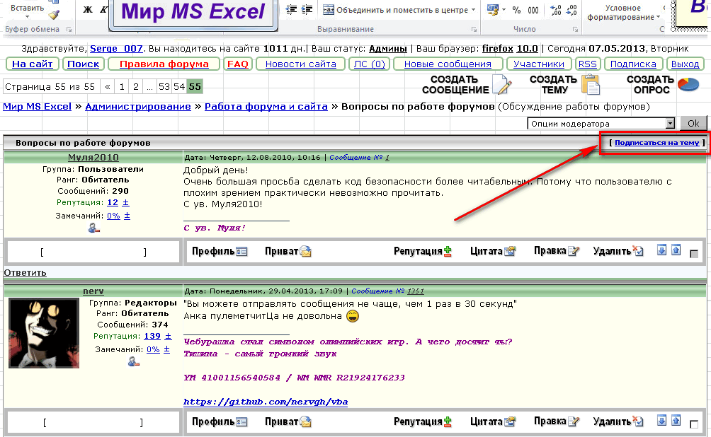The image size is (711, 437).
Task: Open Новости сайта
Action: coord(301,64)
